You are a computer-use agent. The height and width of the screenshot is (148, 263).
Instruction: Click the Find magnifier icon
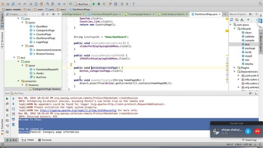pyautogui.click(x=48, y=4)
